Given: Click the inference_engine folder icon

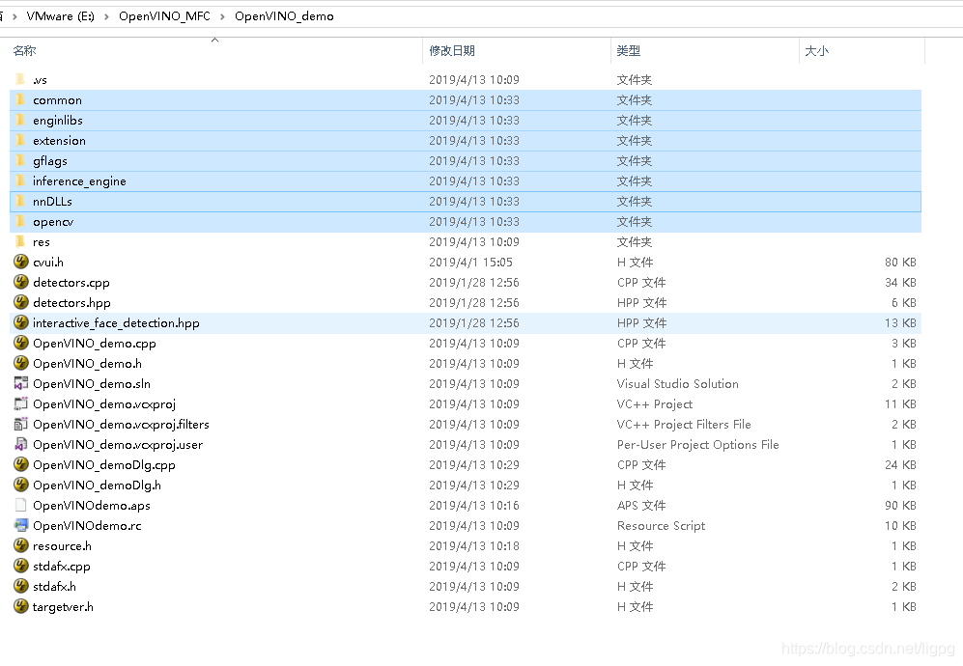Looking at the screenshot, I should [x=20, y=180].
